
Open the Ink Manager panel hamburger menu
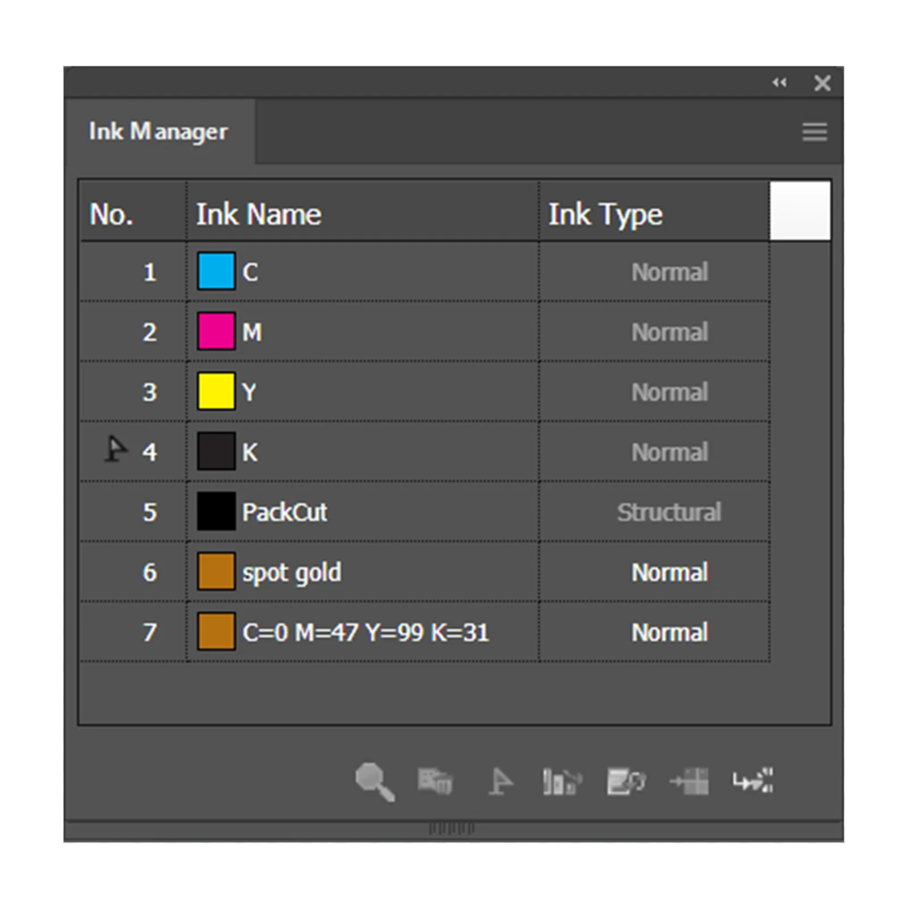[814, 132]
